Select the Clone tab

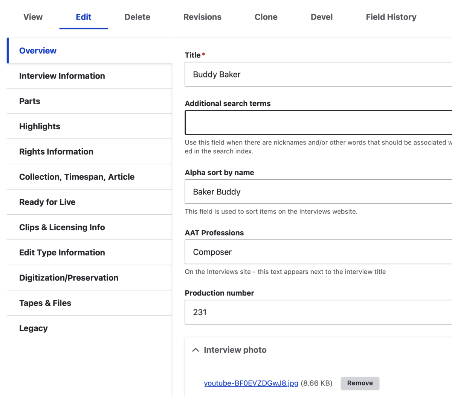[266, 17]
